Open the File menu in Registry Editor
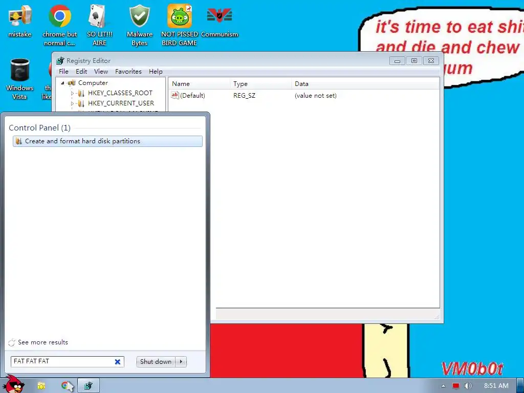The image size is (524, 393). [63, 72]
